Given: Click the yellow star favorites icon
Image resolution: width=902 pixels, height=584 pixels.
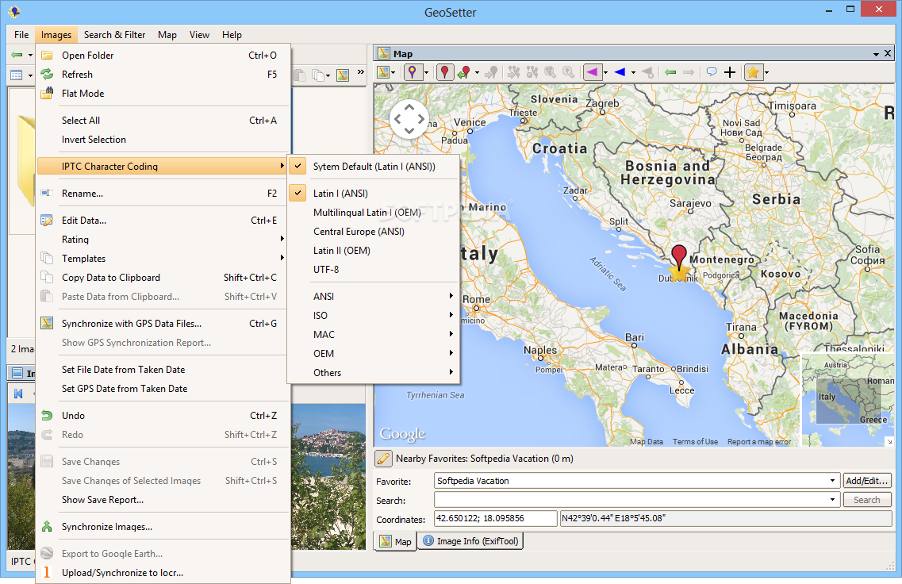Looking at the screenshot, I should click(753, 72).
